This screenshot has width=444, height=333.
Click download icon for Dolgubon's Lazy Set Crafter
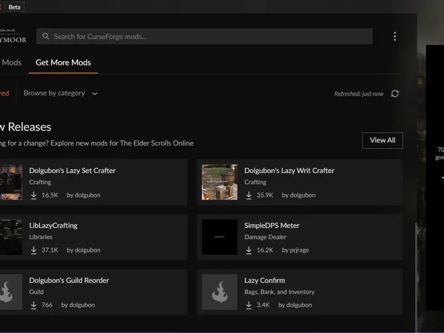click(x=34, y=195)
